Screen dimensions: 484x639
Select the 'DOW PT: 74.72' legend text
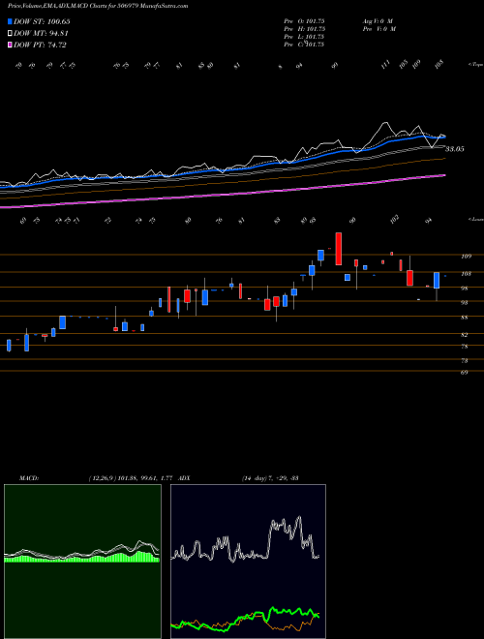click(x=40, y=45)
